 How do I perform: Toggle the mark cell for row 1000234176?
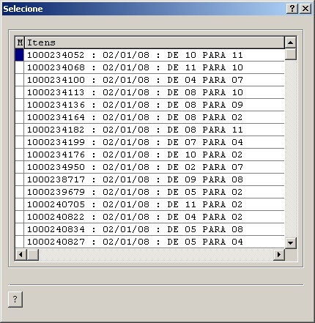tap(20, 155)
